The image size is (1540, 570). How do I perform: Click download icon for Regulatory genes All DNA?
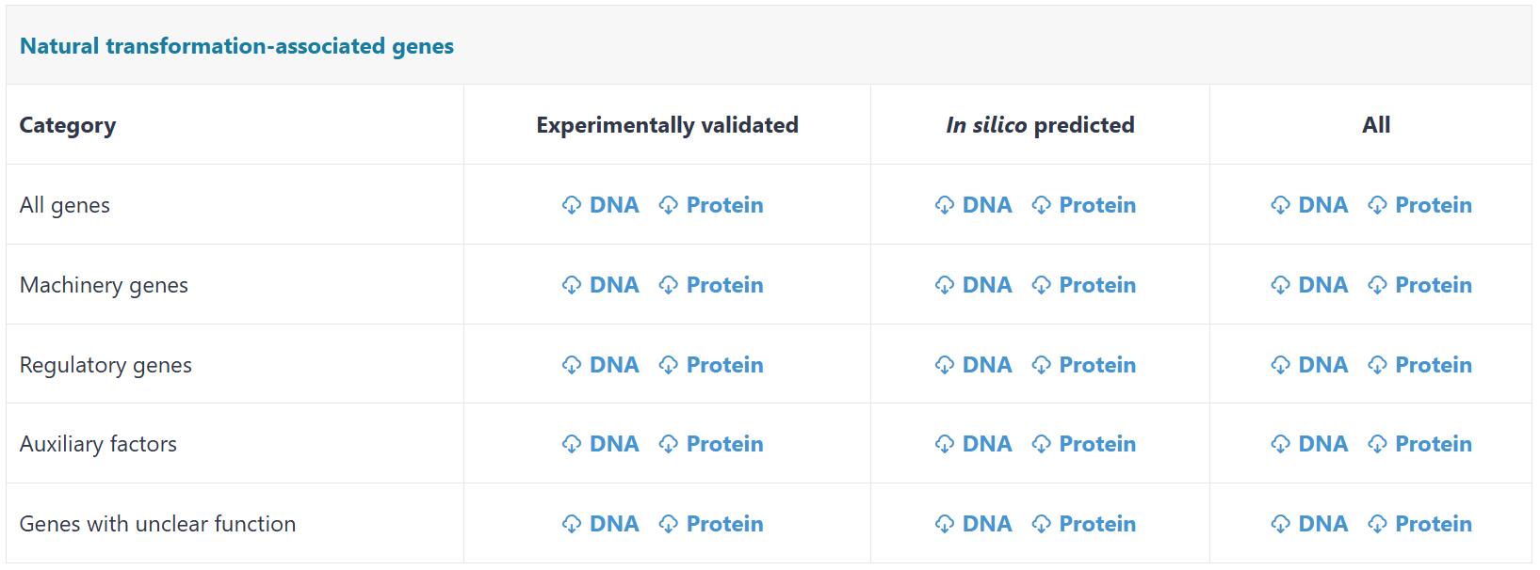tap(1280, 365)
